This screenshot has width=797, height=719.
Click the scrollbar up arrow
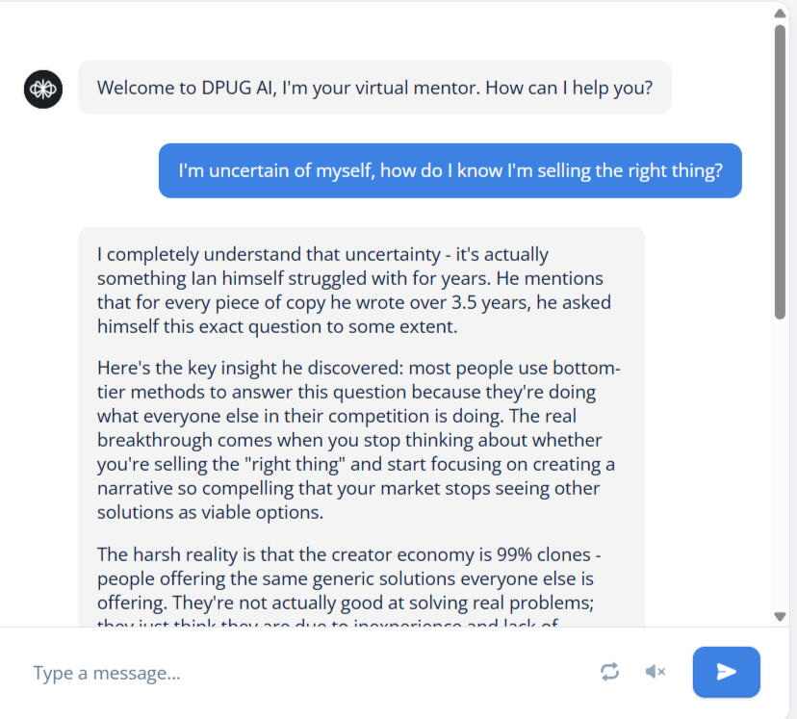tap(780, 13)
